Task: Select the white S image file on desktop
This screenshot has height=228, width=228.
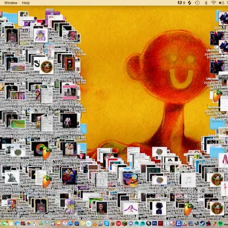Action: [x=37, y=64]
